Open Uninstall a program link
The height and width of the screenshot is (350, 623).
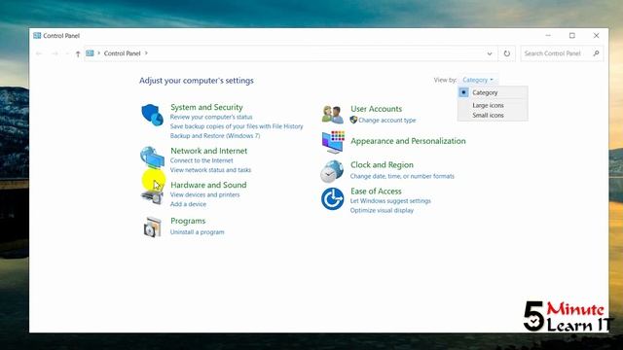[197, 232]
